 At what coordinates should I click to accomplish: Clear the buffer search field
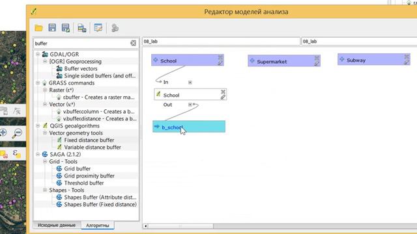tap(133, 43)
